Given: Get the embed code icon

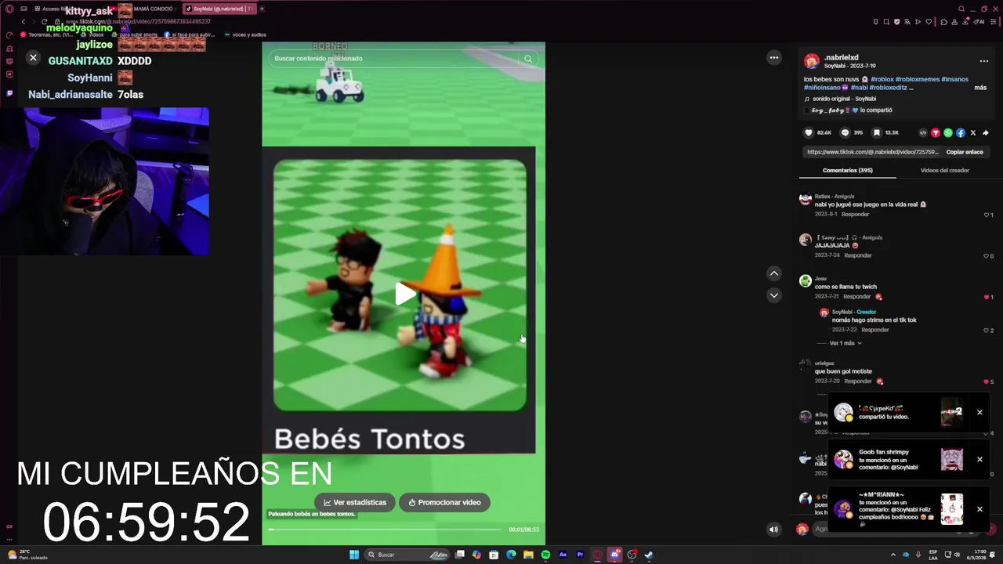Looking at the screenshot, I should 922,132.
